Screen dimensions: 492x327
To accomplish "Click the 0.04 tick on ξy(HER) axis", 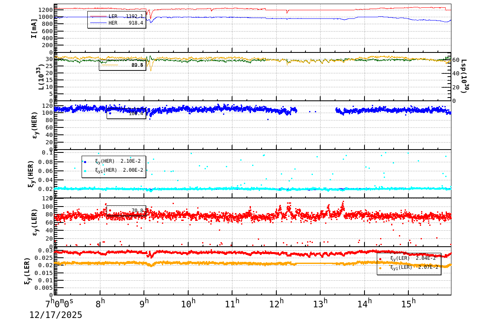I will pyautogui.click(x=45, y=180).
